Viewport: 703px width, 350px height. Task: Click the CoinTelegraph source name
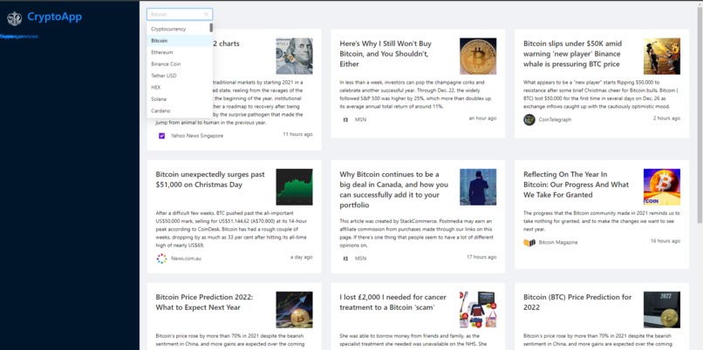click(555, 119)
